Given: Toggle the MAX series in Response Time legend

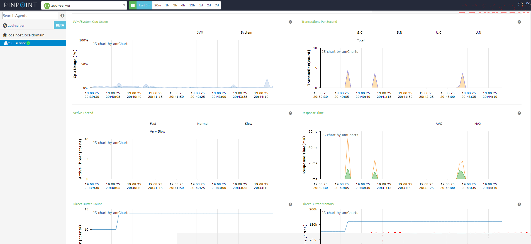Looking at the screenshot, I should (x=474, y=124).
